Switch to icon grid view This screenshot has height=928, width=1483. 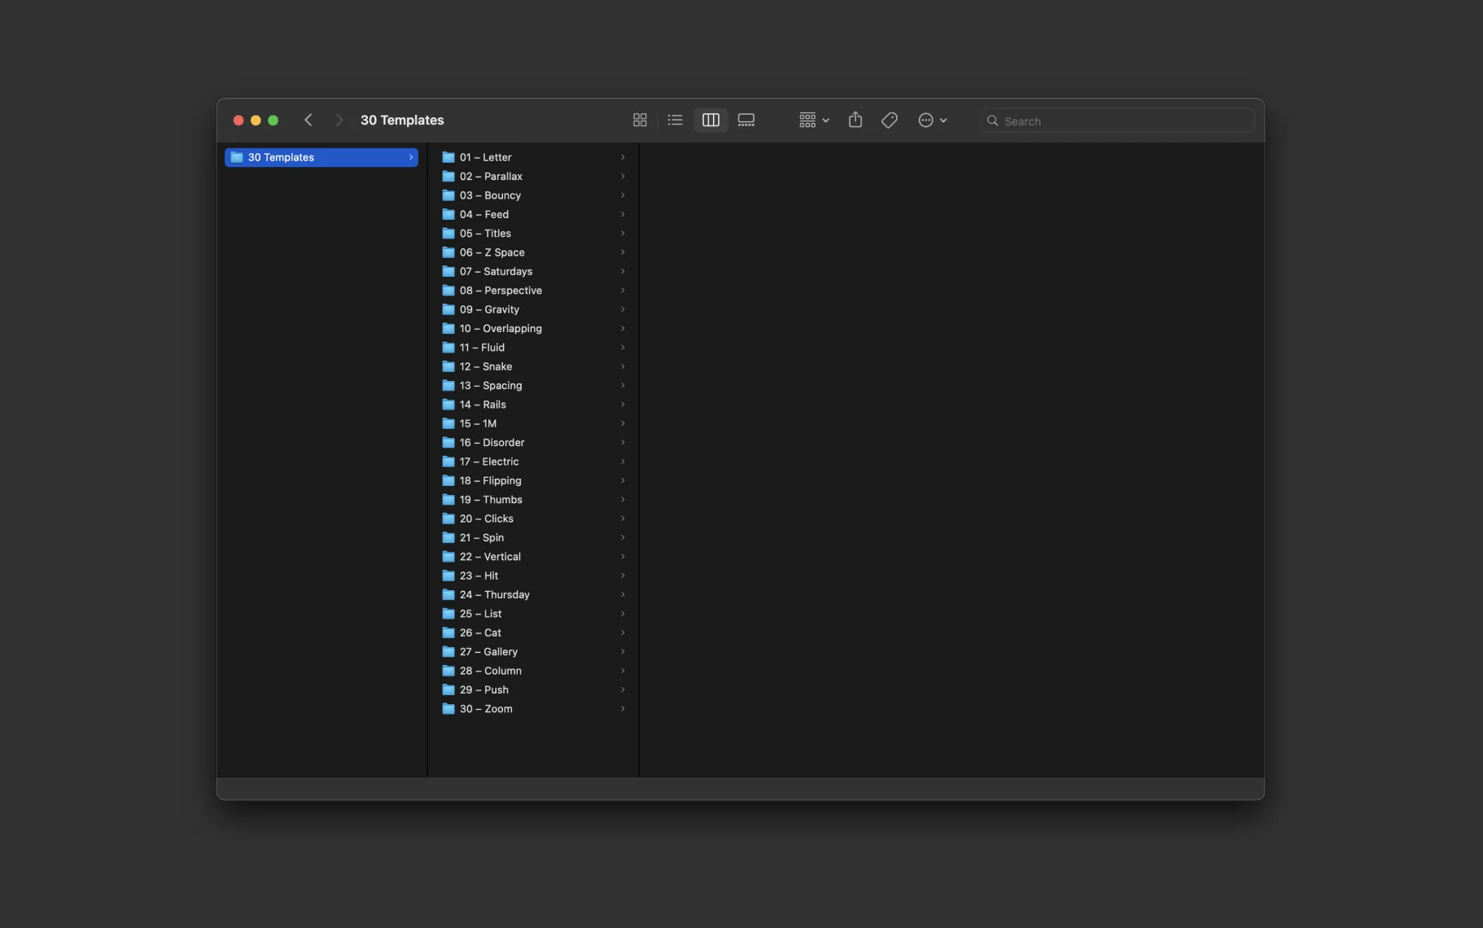pyautogui.click(x=640, y=120)
